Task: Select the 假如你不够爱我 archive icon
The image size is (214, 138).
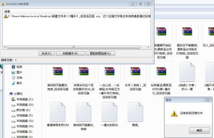Action: pyautogui.click(x=187, y=31)
